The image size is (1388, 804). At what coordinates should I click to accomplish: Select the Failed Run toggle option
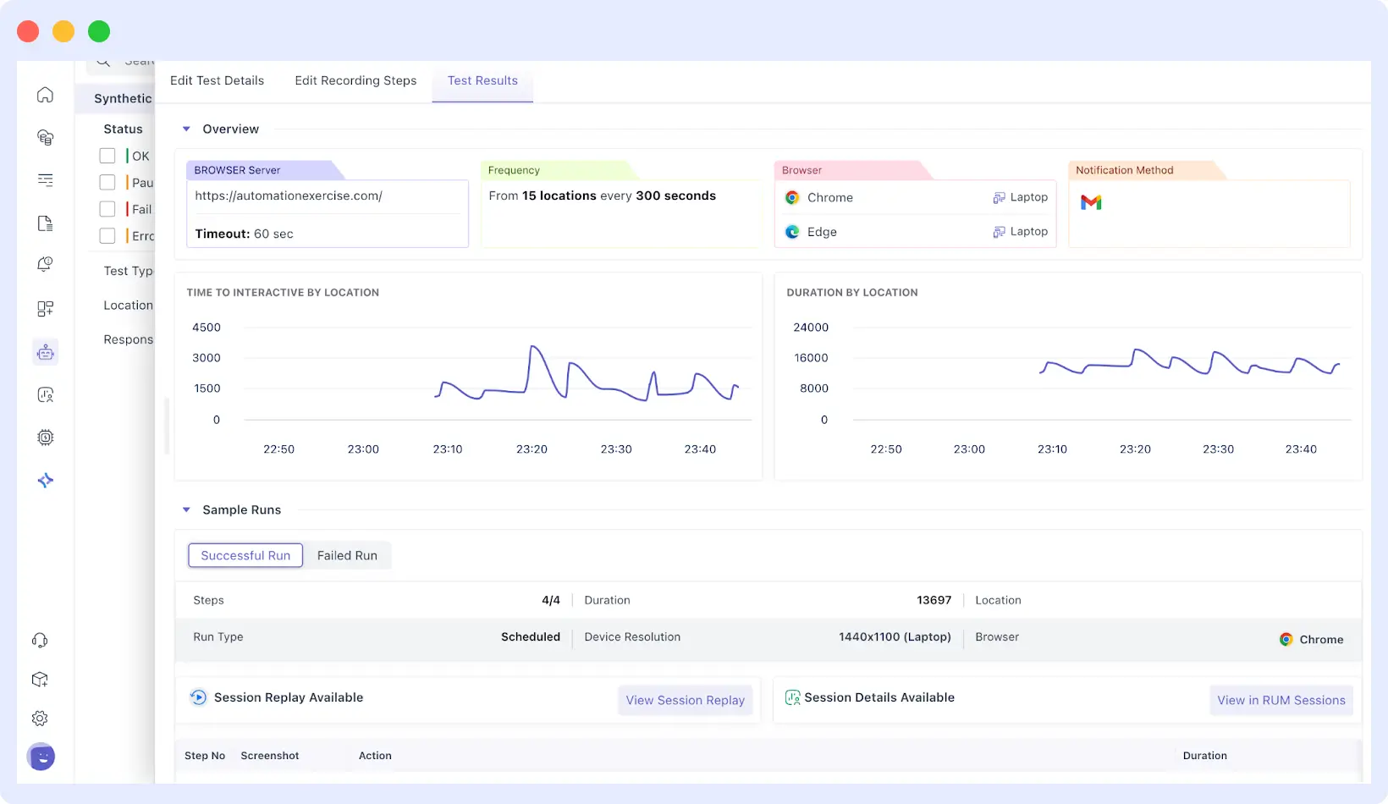[x=347, y=555]
